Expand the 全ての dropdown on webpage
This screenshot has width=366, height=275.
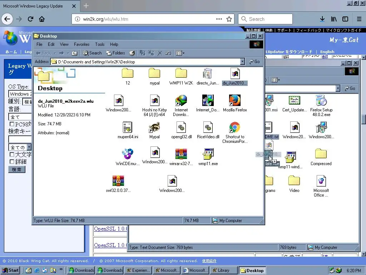coord(29,147)
